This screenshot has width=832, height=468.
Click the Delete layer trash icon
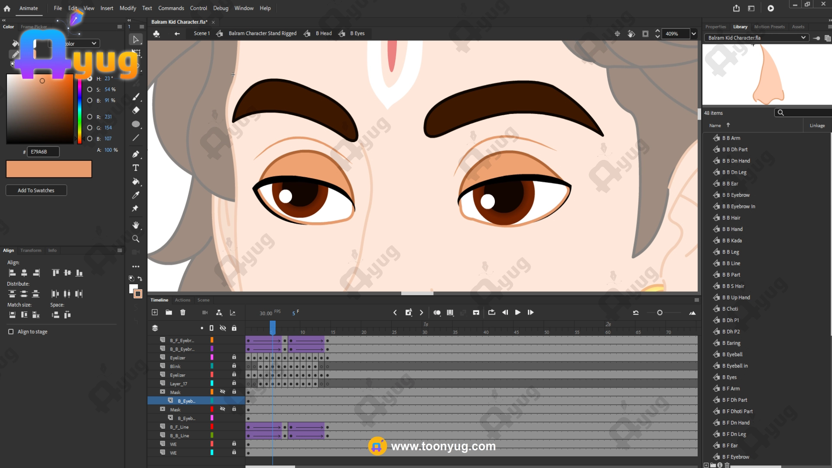pos(183,312)
